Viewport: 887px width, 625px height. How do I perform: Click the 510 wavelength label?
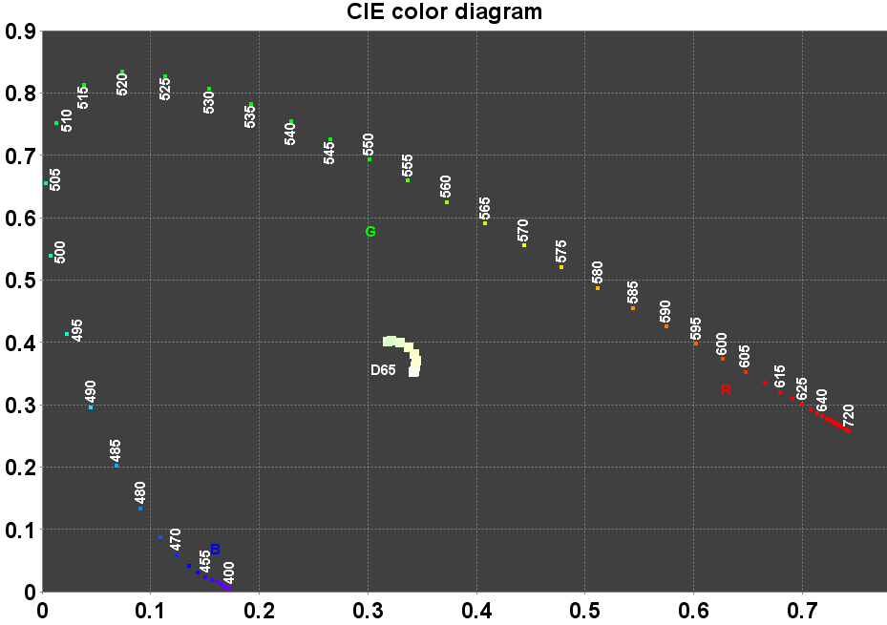[67, 121]
